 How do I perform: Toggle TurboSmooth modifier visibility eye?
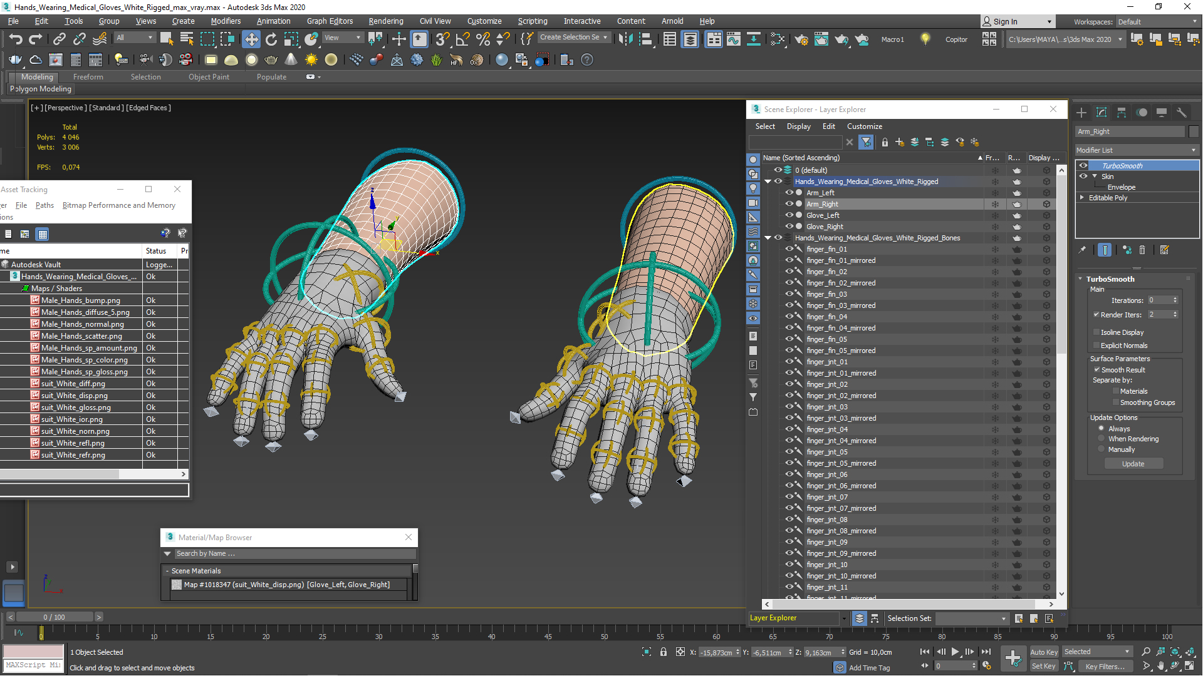click(x=1083, y=166)
